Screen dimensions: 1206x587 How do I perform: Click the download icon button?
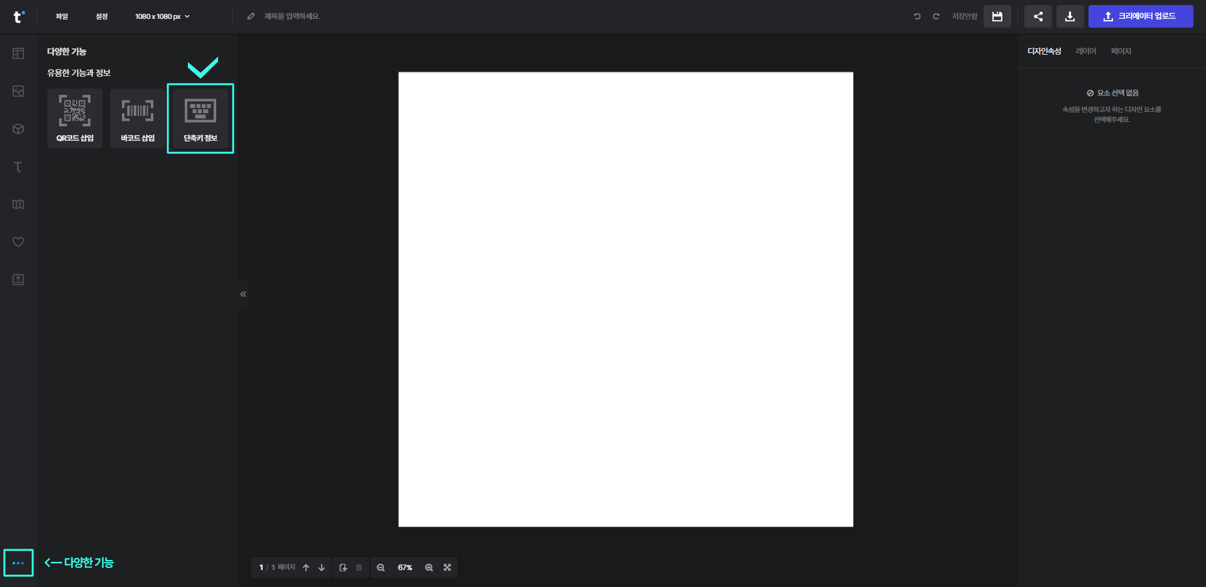point(1070,16)
